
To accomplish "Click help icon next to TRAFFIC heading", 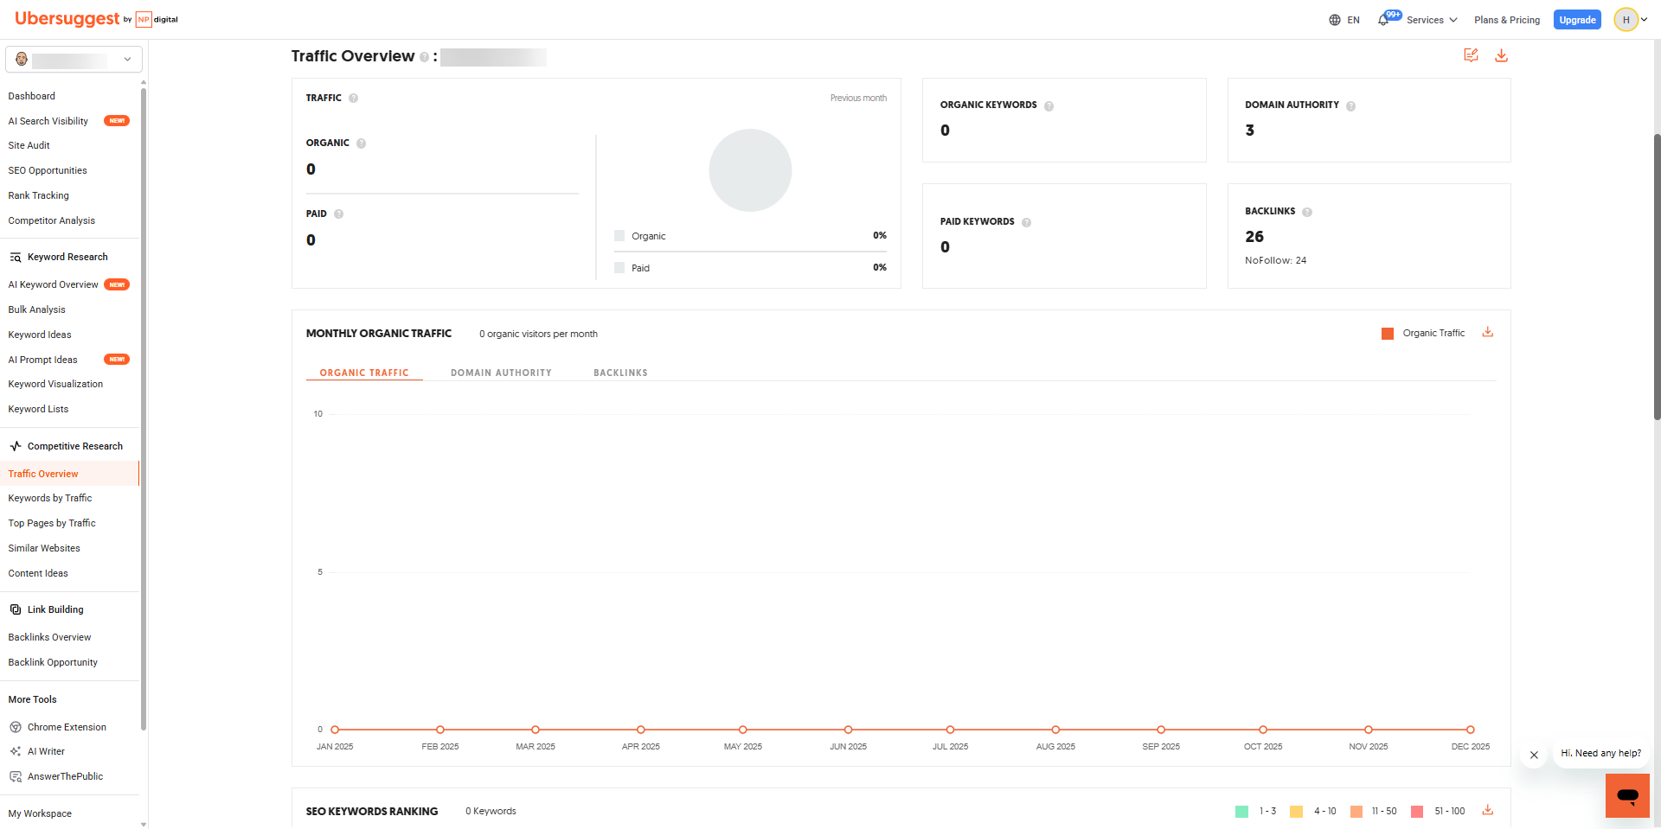I will [x=353, y=99].
